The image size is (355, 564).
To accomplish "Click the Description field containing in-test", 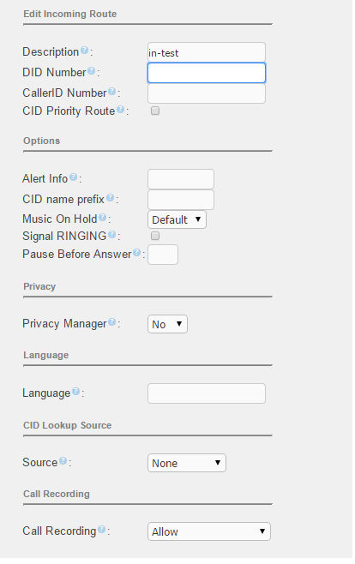I will (207, 52).
